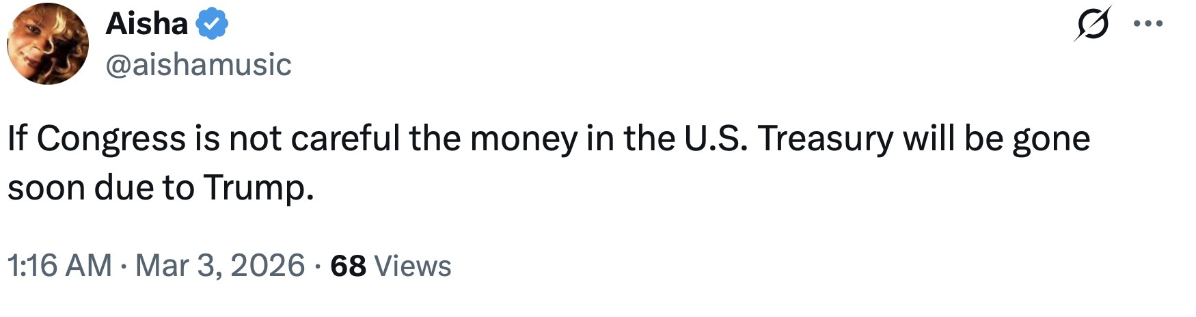This screenshot has width=1196, height=317.
Task: Click the opening word "If" of the post
Action: click(17, 139)
